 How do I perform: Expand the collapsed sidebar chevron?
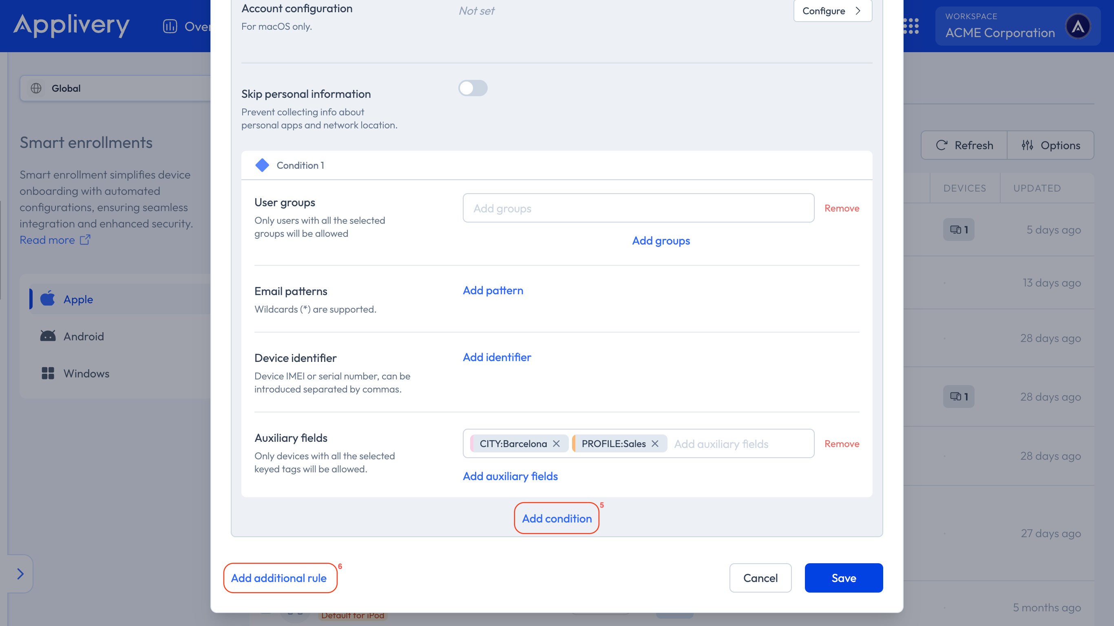click(20, 574)
